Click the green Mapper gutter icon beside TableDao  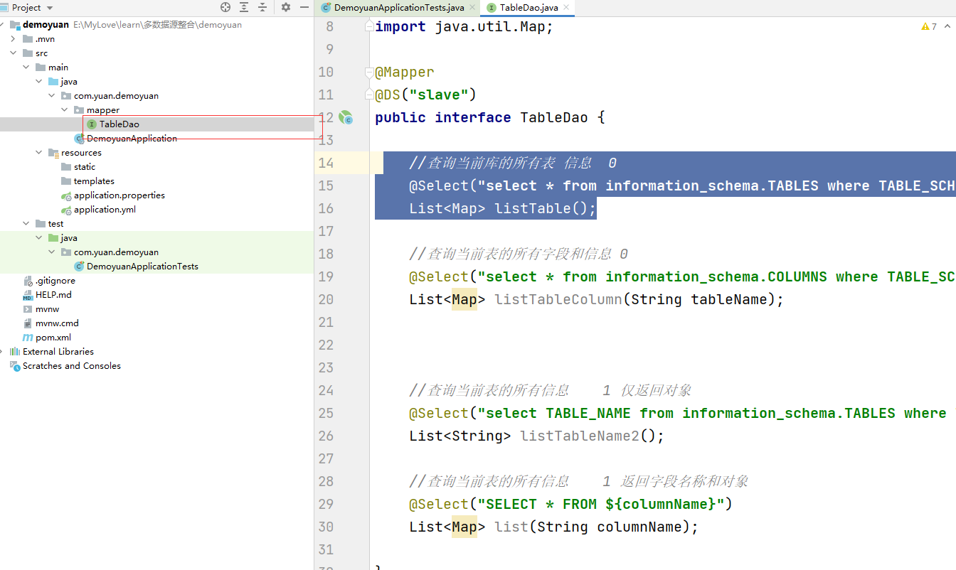pyautogui.click(x=346, y=117)
